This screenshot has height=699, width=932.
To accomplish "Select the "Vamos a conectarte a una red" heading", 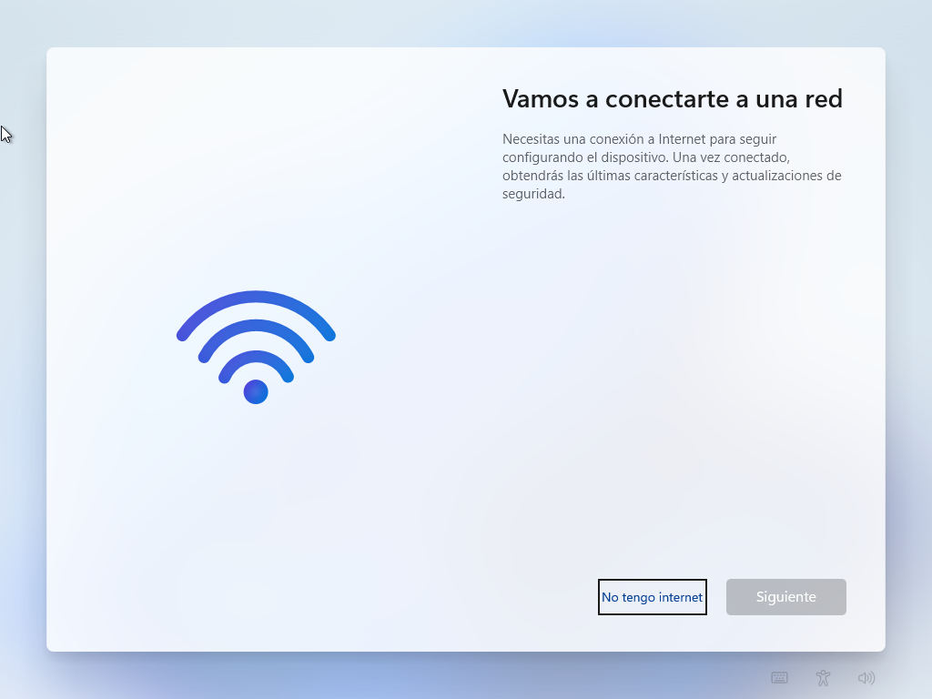I will tap(673, 98).
